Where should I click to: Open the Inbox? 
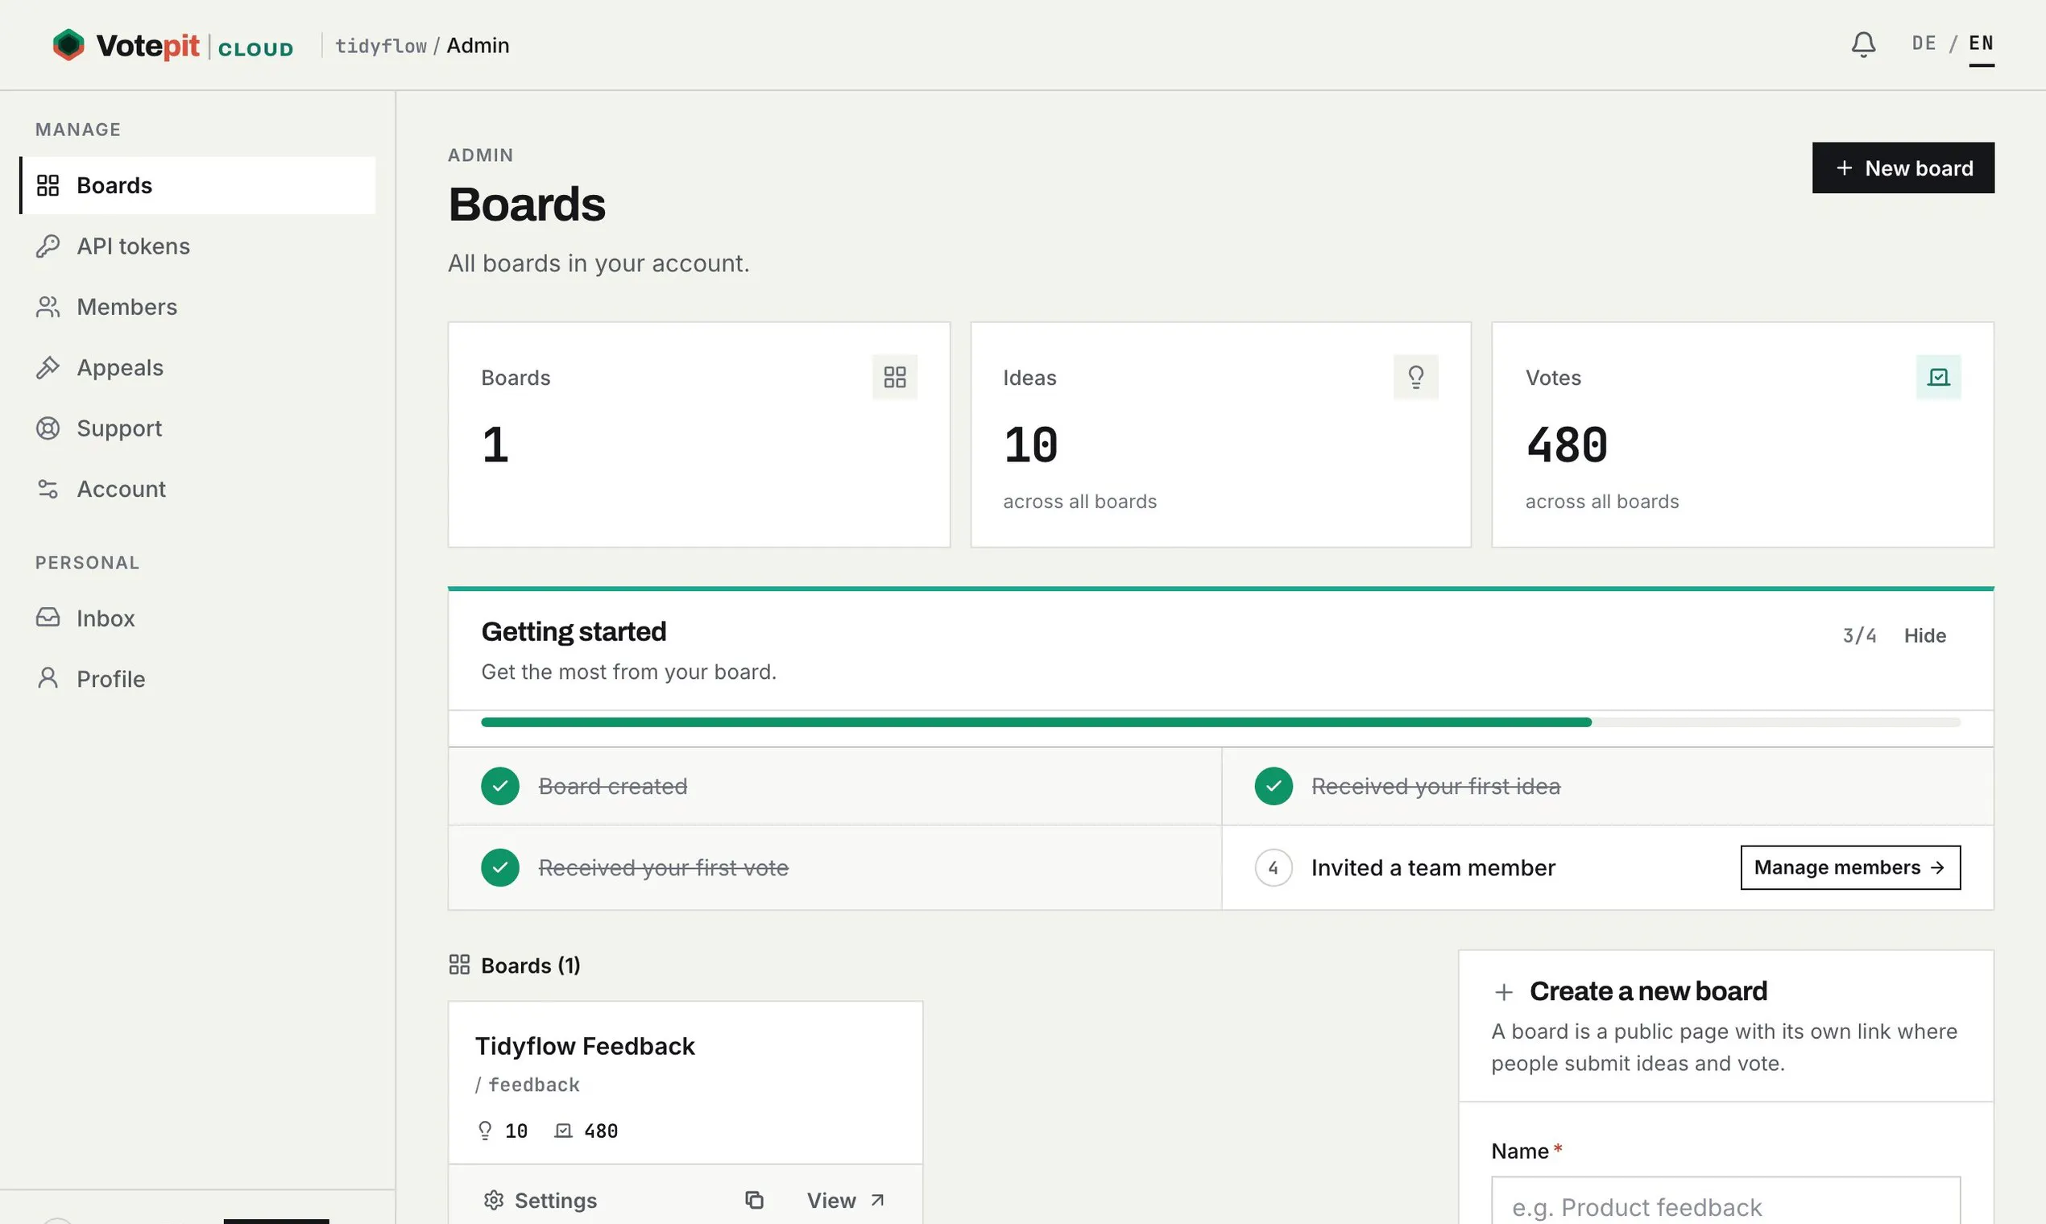[197, 618]
